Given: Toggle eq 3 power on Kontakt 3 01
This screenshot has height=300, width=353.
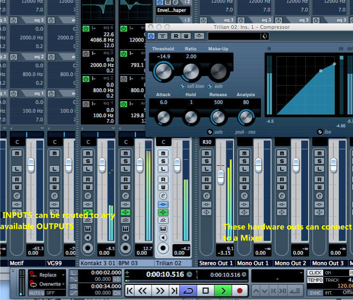Looking at the screenshot, I should pos(86,54).
